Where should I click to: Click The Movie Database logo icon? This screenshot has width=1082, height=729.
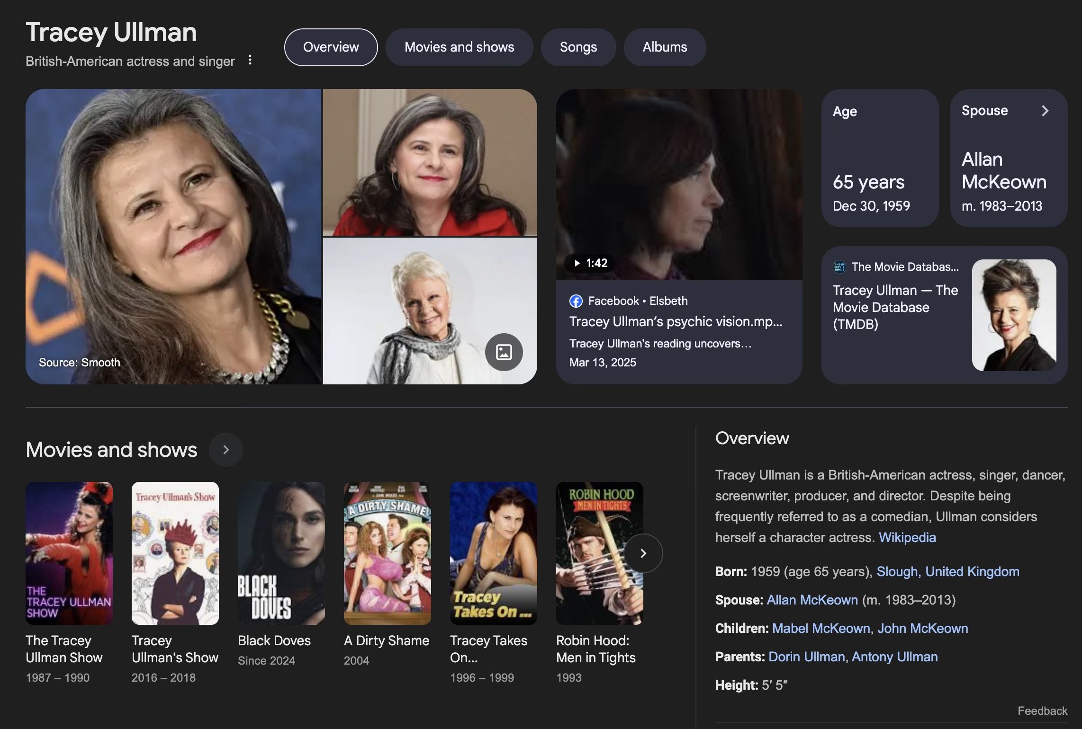coord(839,267)
